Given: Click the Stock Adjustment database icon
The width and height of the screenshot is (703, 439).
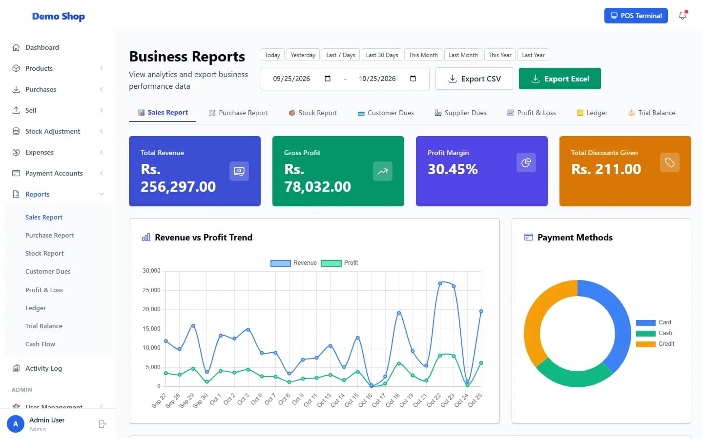Looking at the screenshot, I should coord(16,131).
